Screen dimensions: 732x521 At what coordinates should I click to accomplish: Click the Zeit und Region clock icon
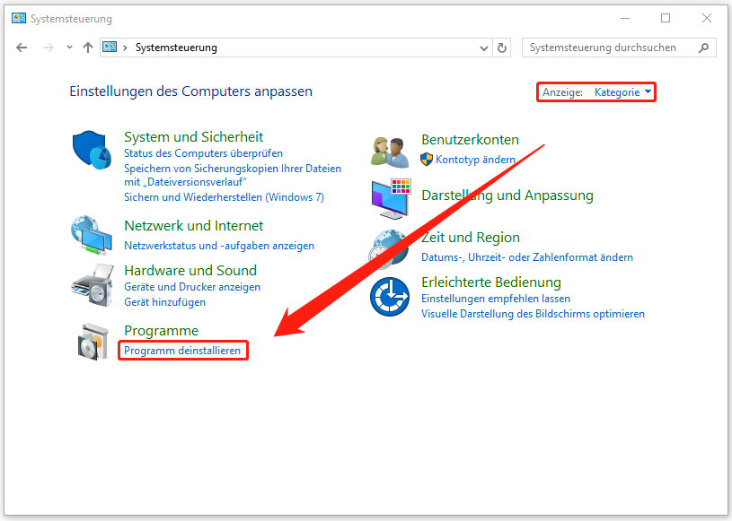(390, 247)
